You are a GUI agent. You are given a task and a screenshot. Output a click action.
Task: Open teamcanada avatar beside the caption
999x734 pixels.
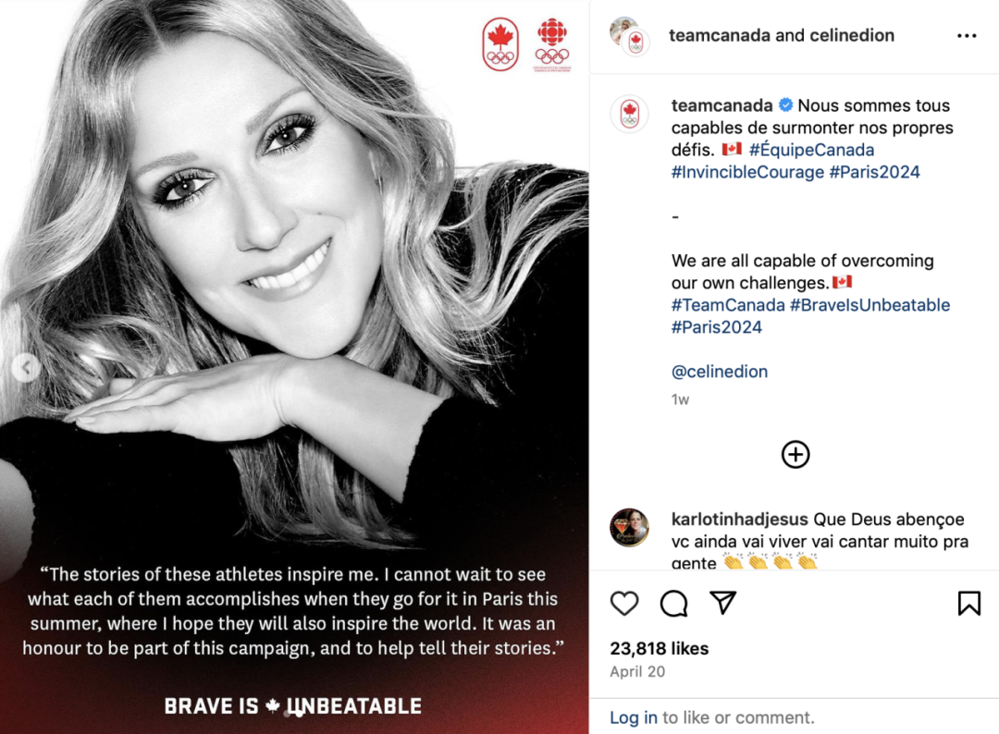point(630,115)
